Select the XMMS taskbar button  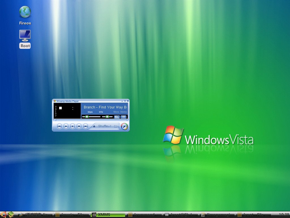click(x=108, y=215)
